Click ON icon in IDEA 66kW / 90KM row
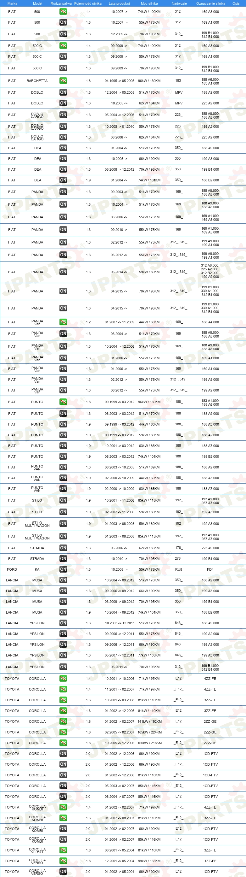The image size is (246, 877). (63, 158)
